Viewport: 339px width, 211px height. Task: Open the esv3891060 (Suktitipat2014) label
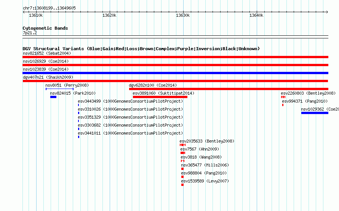(x=163, y=93)
